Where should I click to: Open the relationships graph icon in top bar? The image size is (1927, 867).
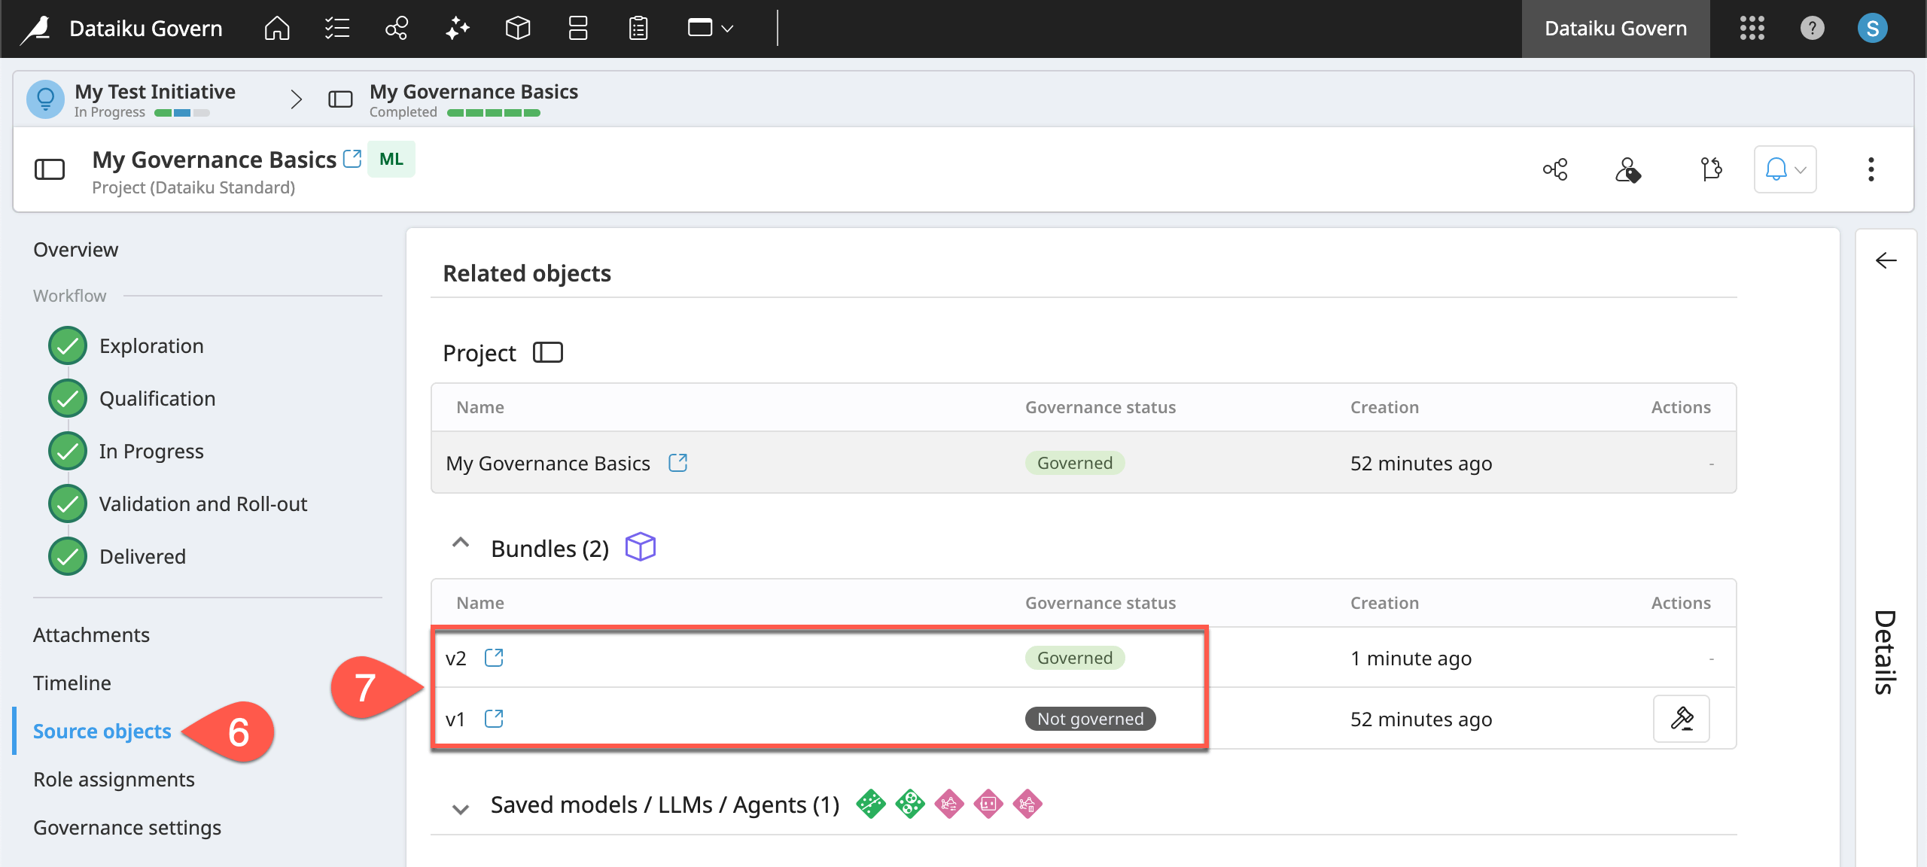pos(397,29)
